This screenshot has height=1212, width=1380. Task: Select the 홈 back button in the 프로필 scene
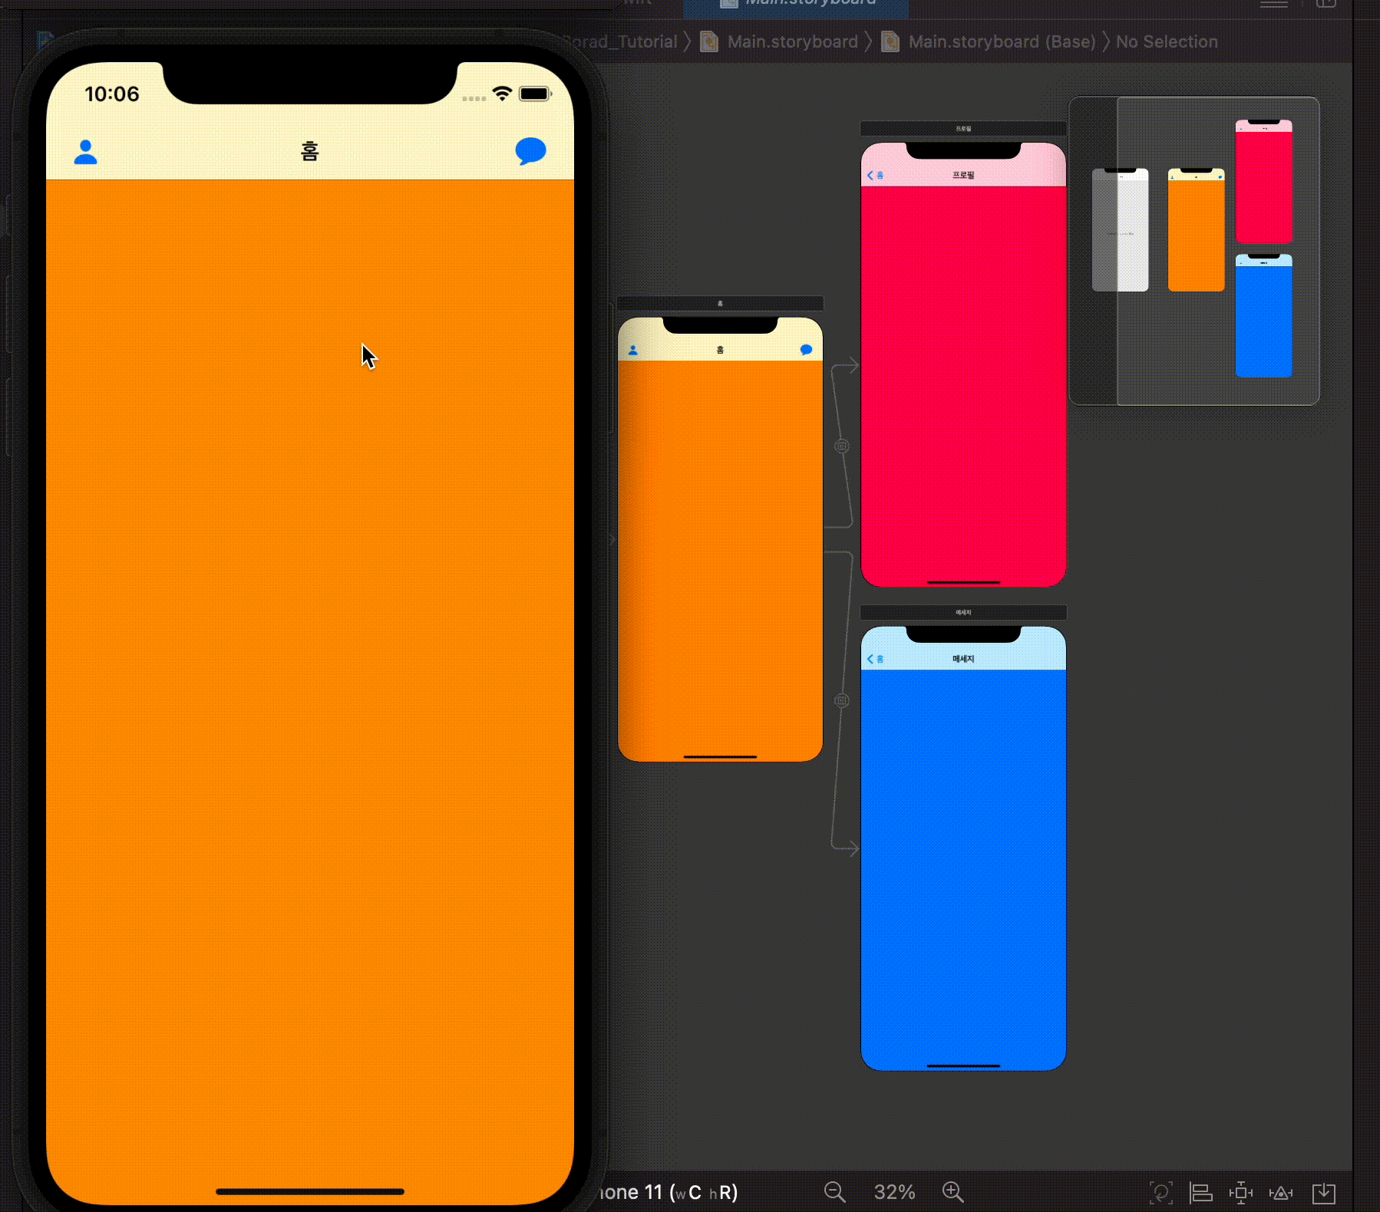click(x=875, y=176)
